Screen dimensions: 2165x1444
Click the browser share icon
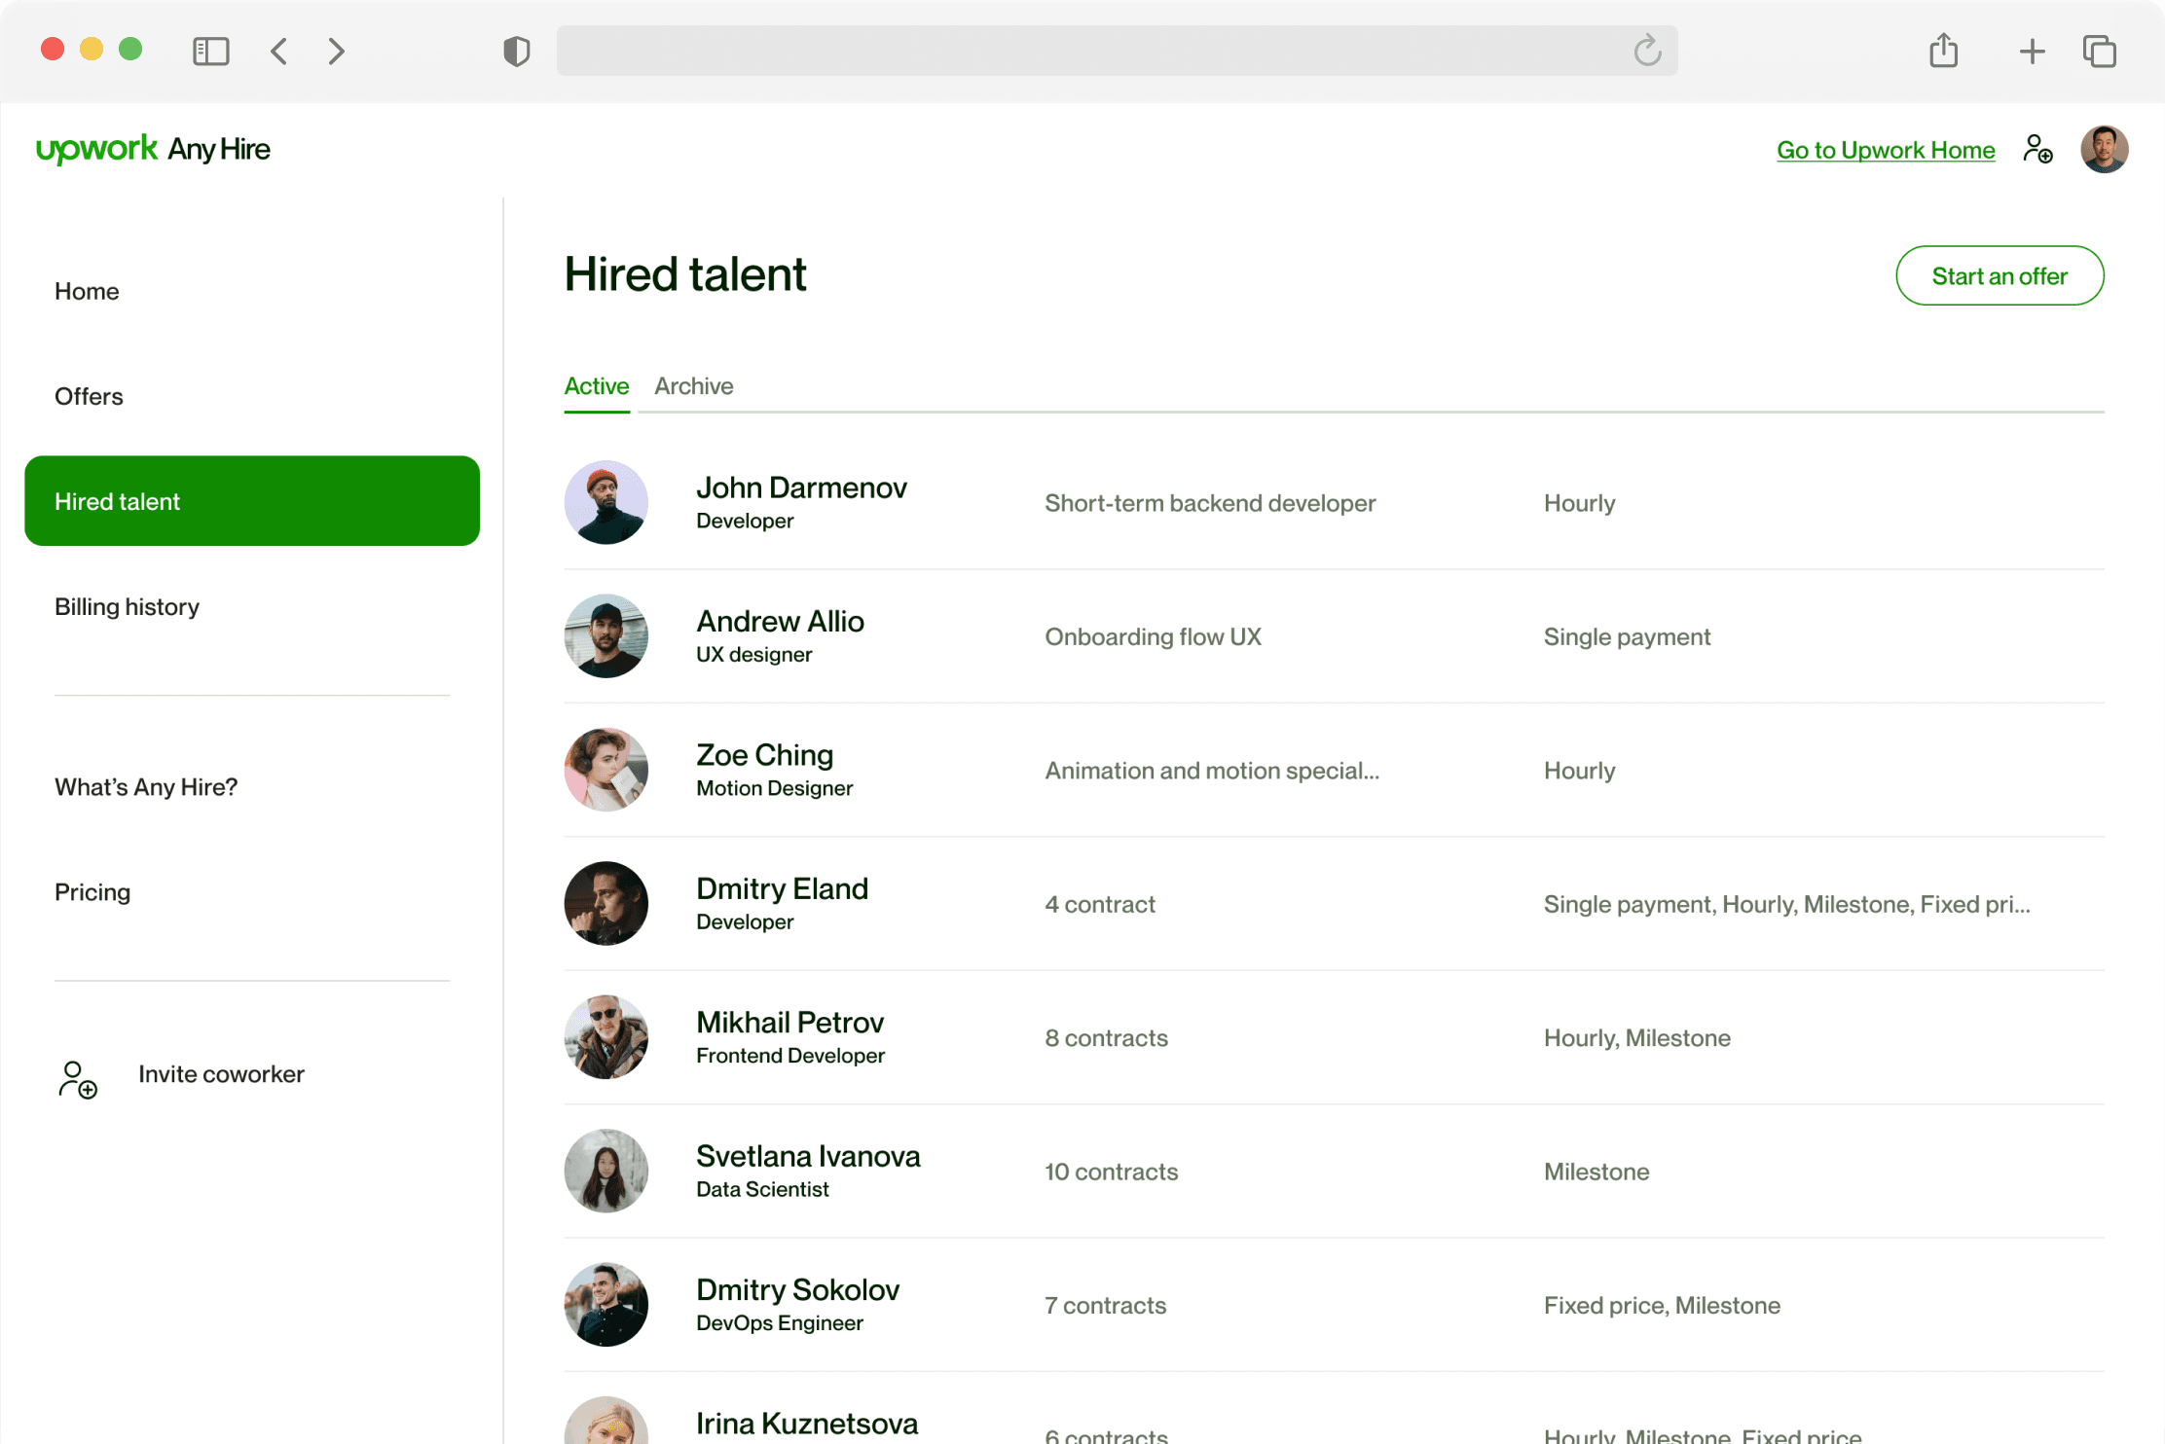pos(1943,51)
